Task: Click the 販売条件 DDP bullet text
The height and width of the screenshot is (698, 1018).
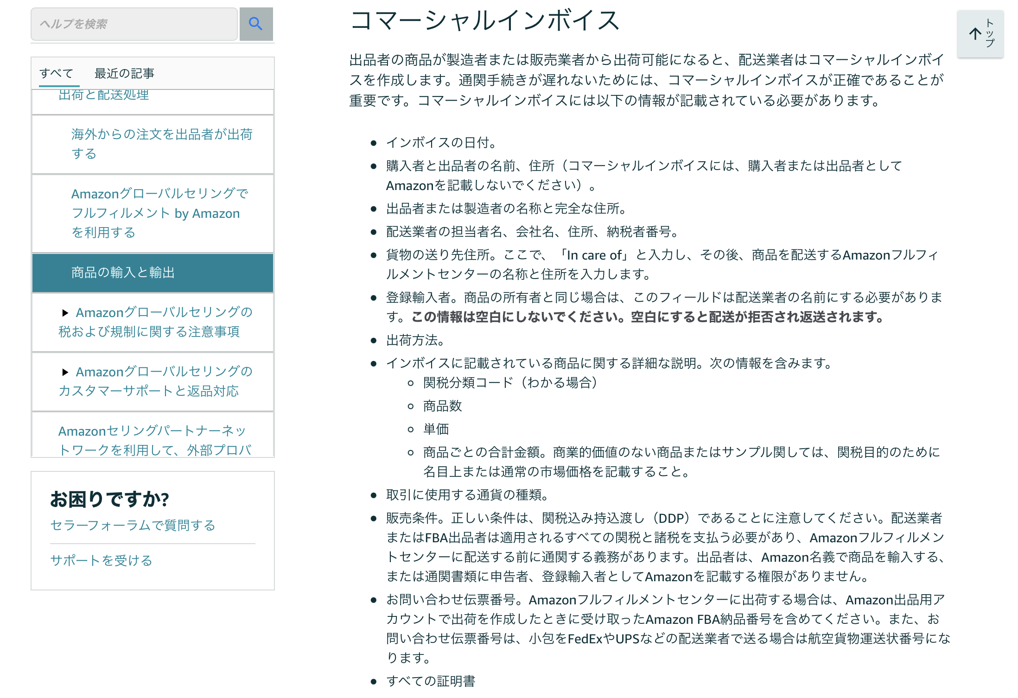Action: point(665,547)
